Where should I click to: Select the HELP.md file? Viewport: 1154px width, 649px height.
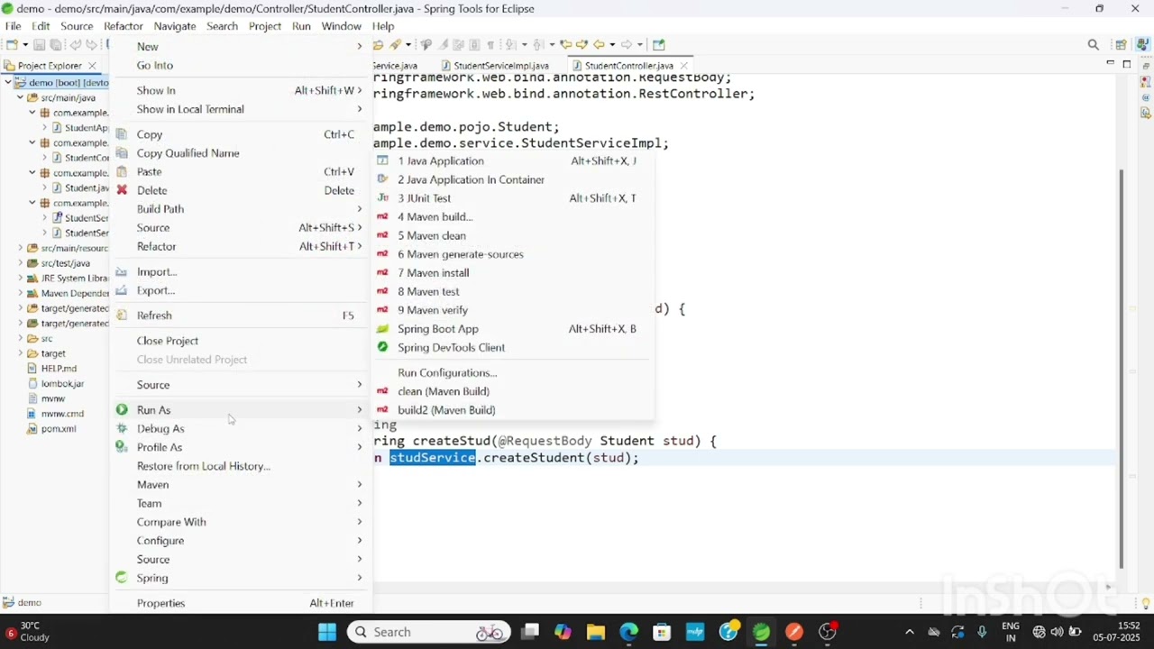pyautogui.click(x=59, y=369)
